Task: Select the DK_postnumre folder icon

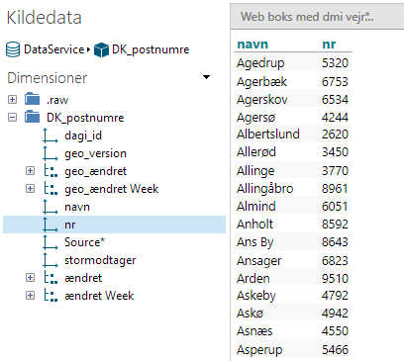Action: click(x=33, y=117)
